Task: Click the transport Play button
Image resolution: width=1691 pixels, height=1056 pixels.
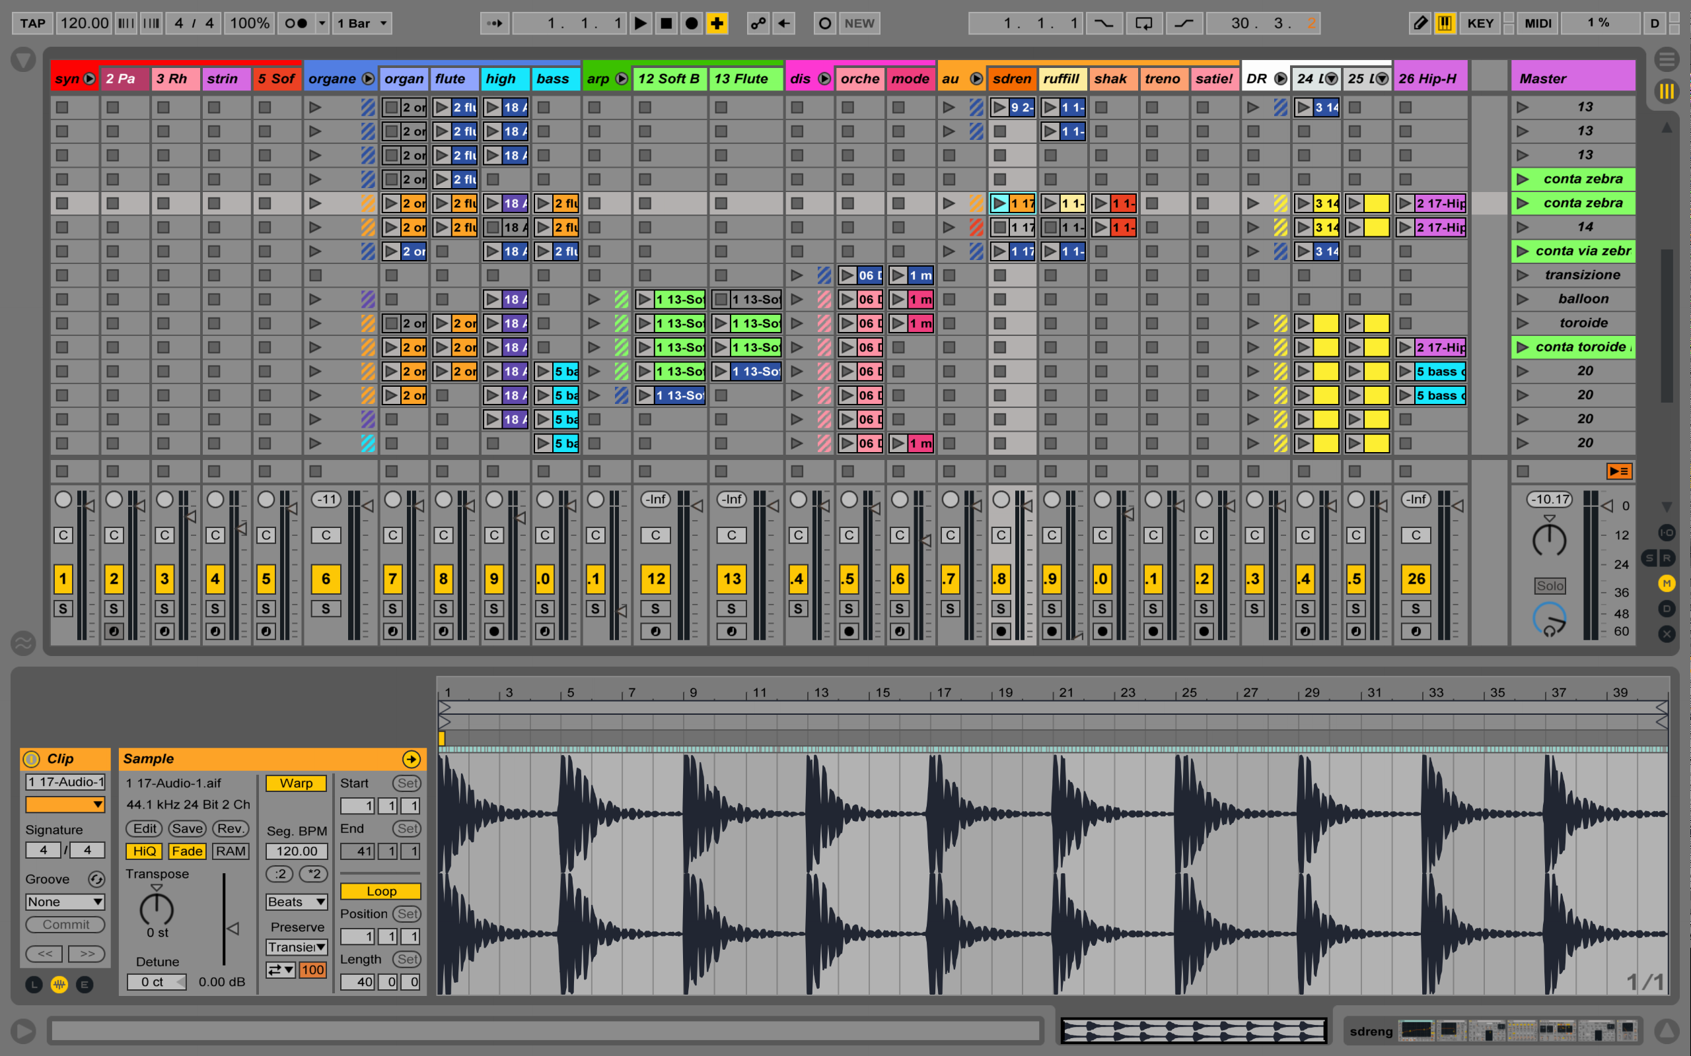Action: pos(640,23)
